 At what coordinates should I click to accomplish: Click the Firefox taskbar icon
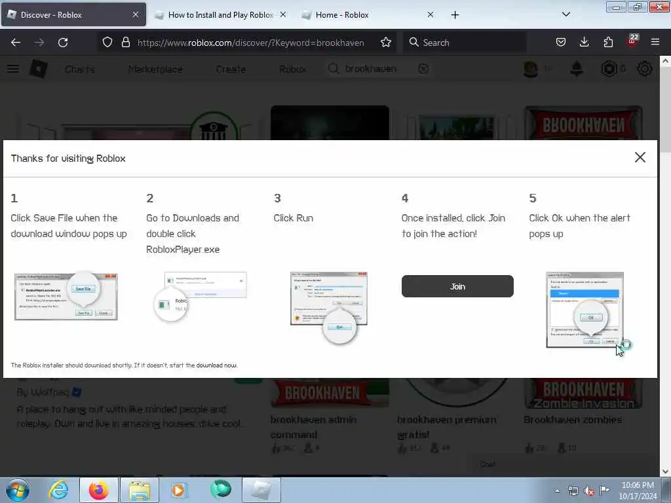tap(98, 490)
